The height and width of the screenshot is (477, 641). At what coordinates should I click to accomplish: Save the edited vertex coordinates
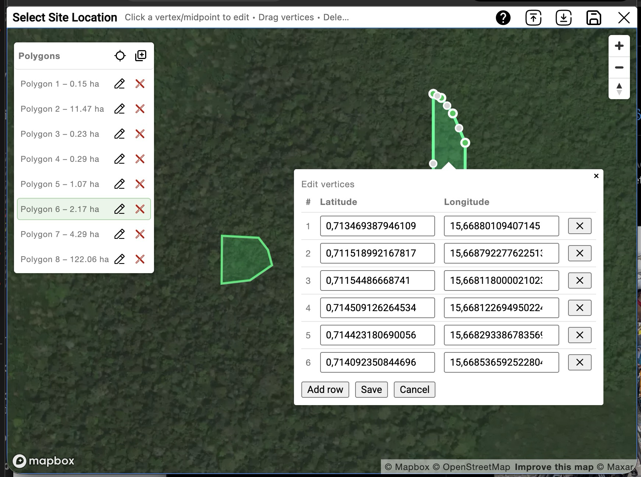371,389
